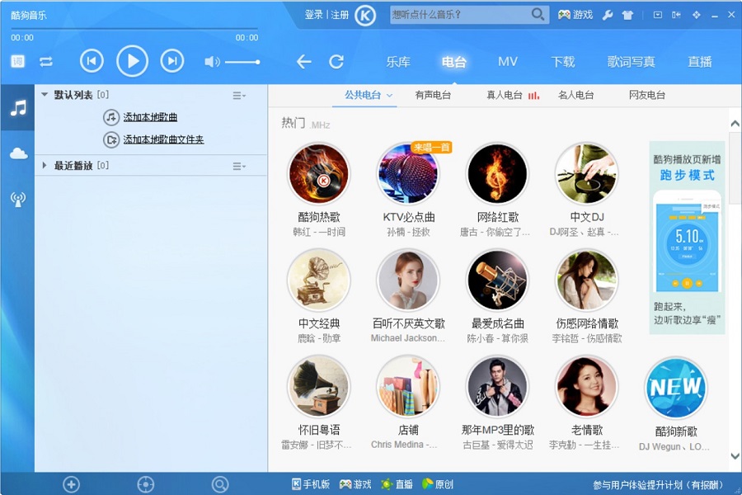Click the add local song icon
The width and height of the screenshot is (742, 495).
(111, 117)
